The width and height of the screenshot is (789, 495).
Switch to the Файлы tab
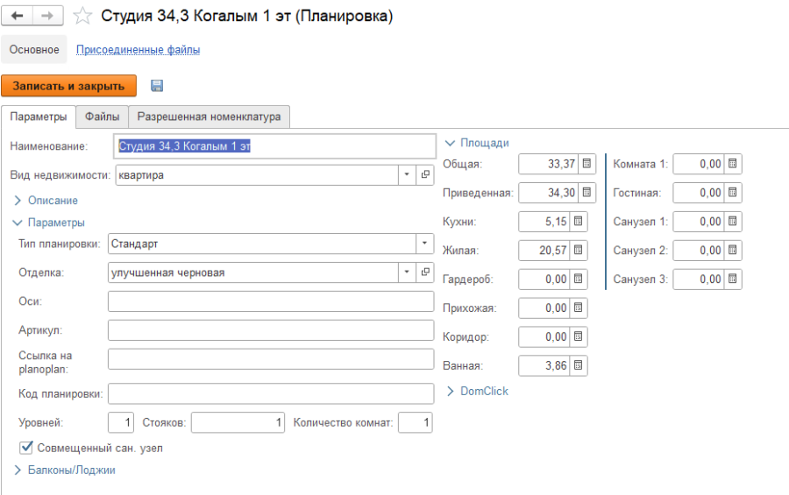tap(102, 117)
